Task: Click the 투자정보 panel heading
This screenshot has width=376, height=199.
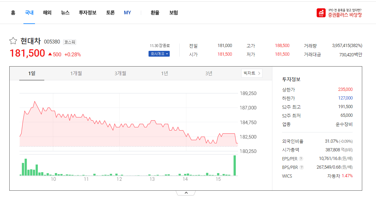Action: [291, 79]
